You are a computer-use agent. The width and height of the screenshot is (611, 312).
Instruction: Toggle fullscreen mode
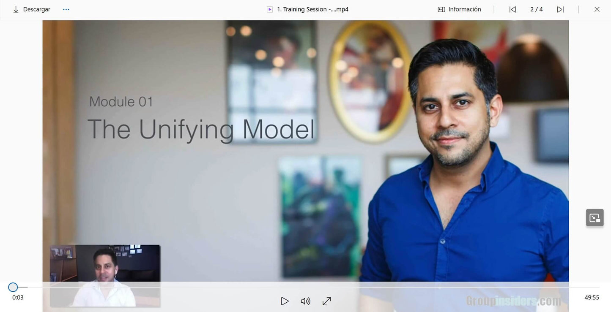point(326,301)
